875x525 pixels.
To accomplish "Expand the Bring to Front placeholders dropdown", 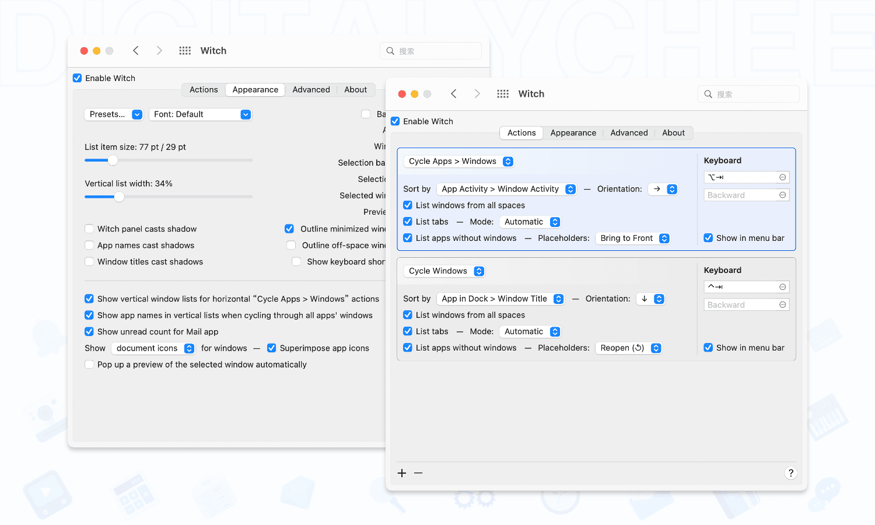I will (632, 238).
